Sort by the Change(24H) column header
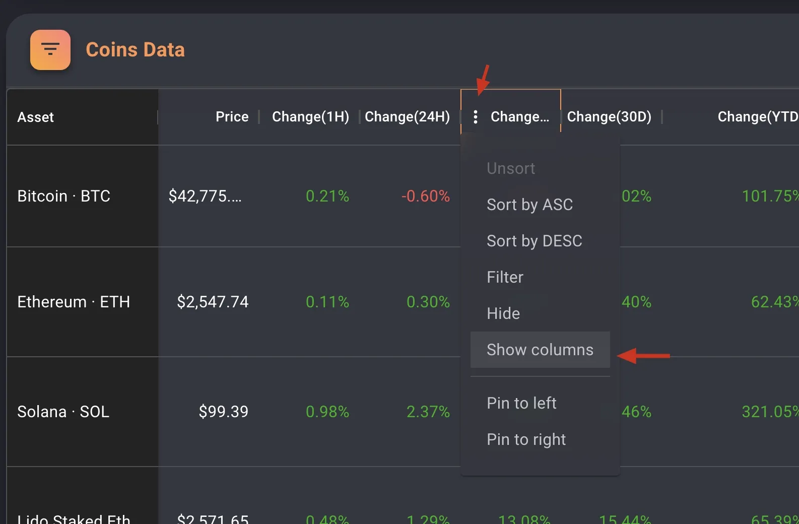Screen dimensions: 799x524 pyautogui.click(x=407, y=117)
